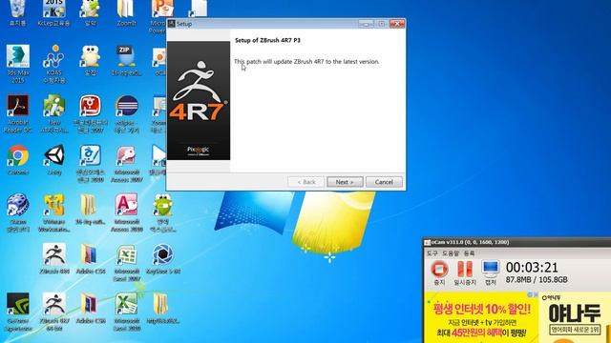Select the ZIP archive file icon

(x=126, y=61)
